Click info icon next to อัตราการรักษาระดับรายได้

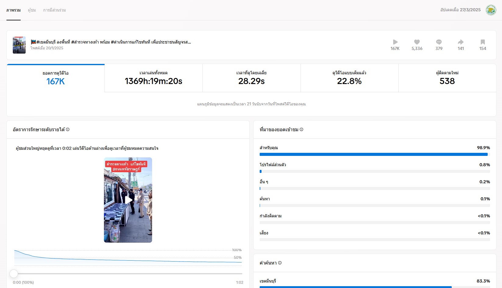pyautogui.click(x=68, y=129)
